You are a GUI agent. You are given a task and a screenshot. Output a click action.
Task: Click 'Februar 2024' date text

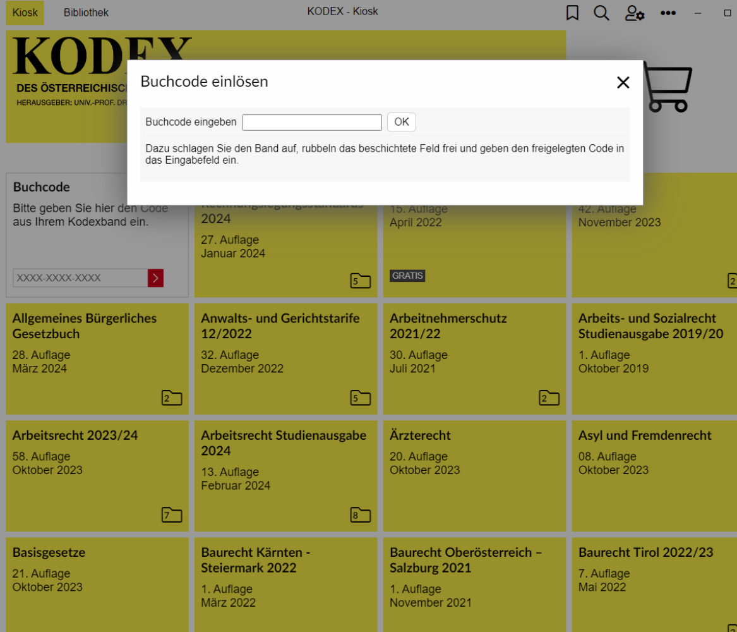click(x=236, y=486)
